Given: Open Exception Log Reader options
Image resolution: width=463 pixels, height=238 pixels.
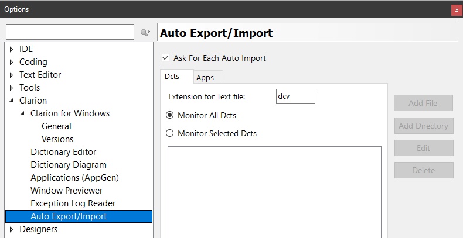Looking at the screenshot, I should 73,203.
